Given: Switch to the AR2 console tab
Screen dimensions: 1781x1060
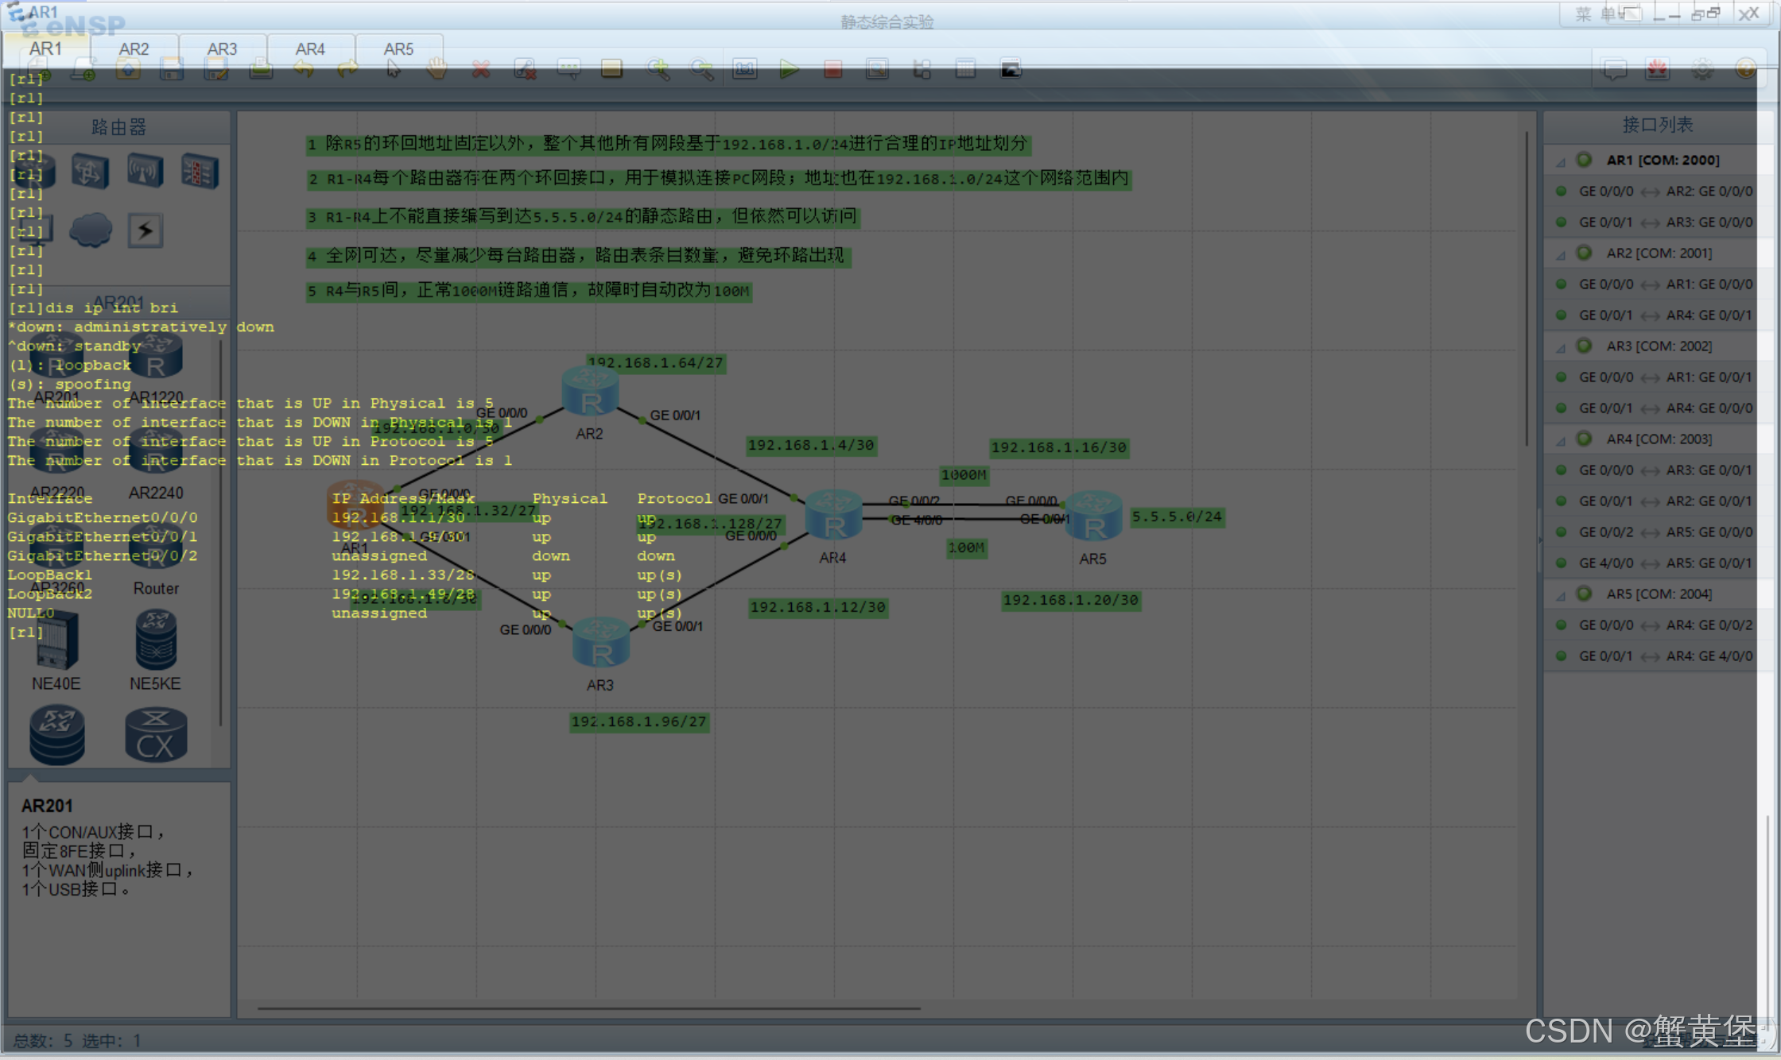Looking at the screenshot, I should (134, 49).
